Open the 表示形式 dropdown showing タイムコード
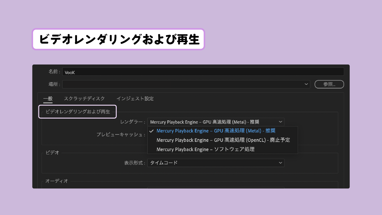This screenshot has height=215, width=382. [216, 163]
